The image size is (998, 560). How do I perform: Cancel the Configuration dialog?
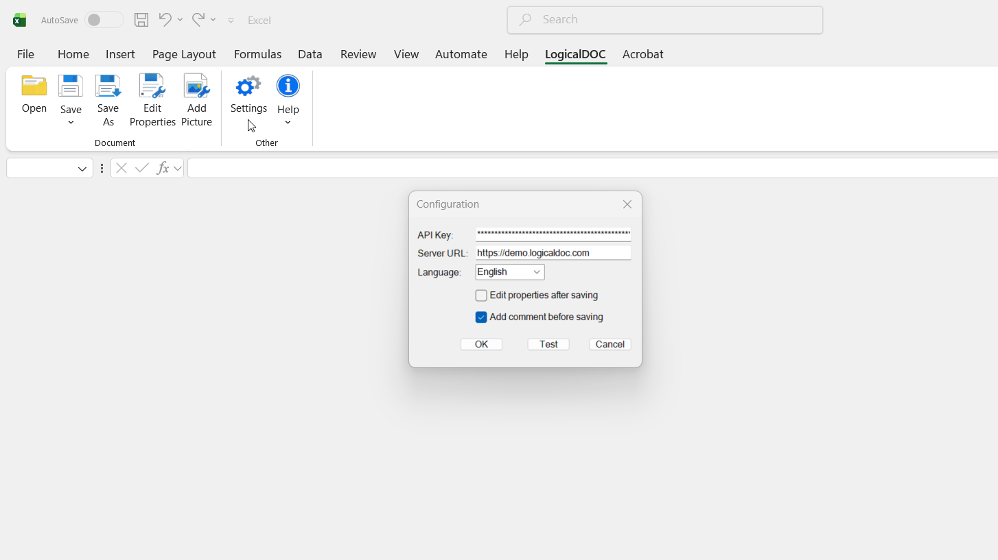pyautogui.click(x=610, y=344)
